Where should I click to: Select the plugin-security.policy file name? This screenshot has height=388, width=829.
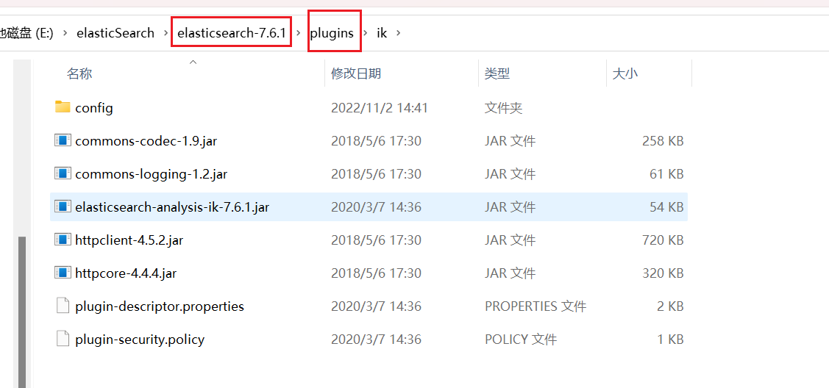(x=140, y=339)
